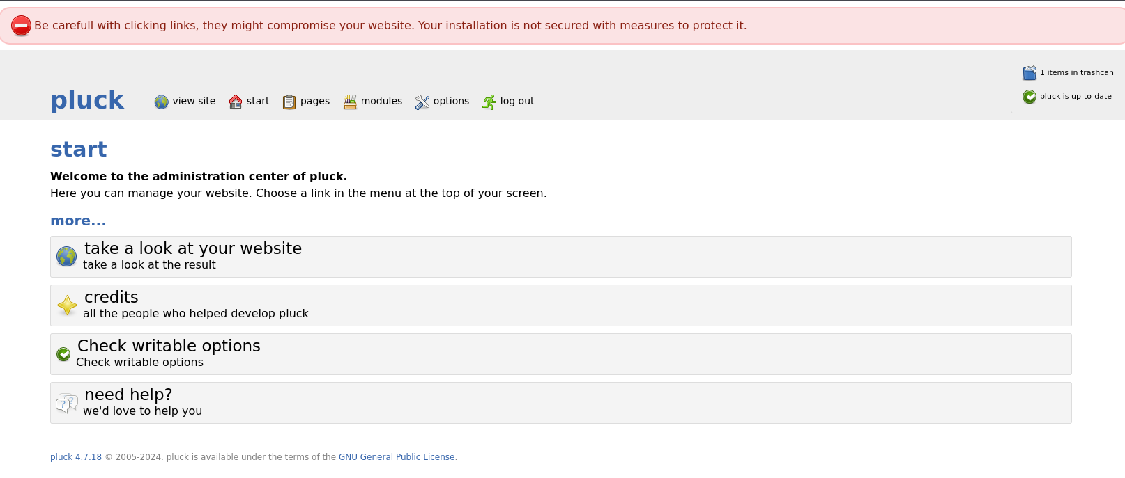The image size is (1125, 478).
Task: Click "we'd love to help you" subtitle
Action: tap(143, 411)
